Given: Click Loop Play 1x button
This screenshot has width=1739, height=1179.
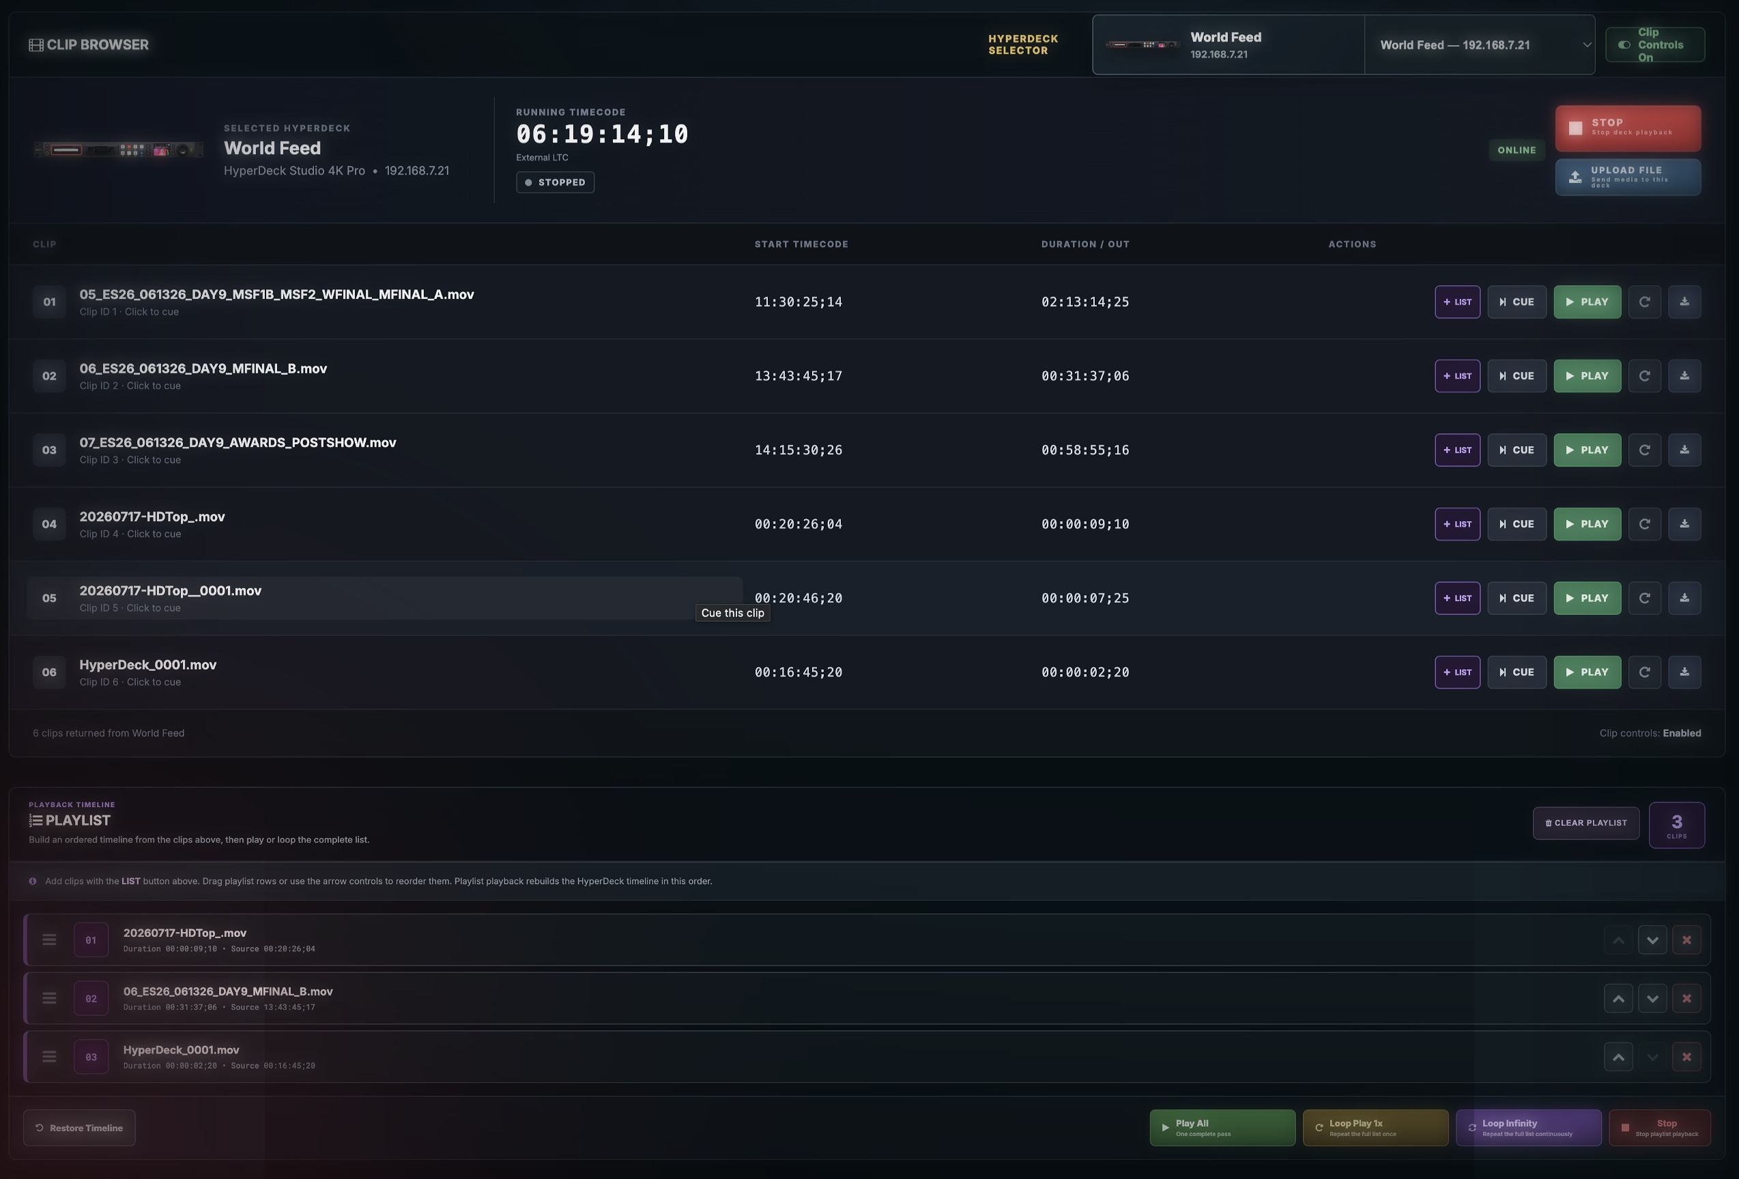Looking at the screenshot, I should 1375,1128.
